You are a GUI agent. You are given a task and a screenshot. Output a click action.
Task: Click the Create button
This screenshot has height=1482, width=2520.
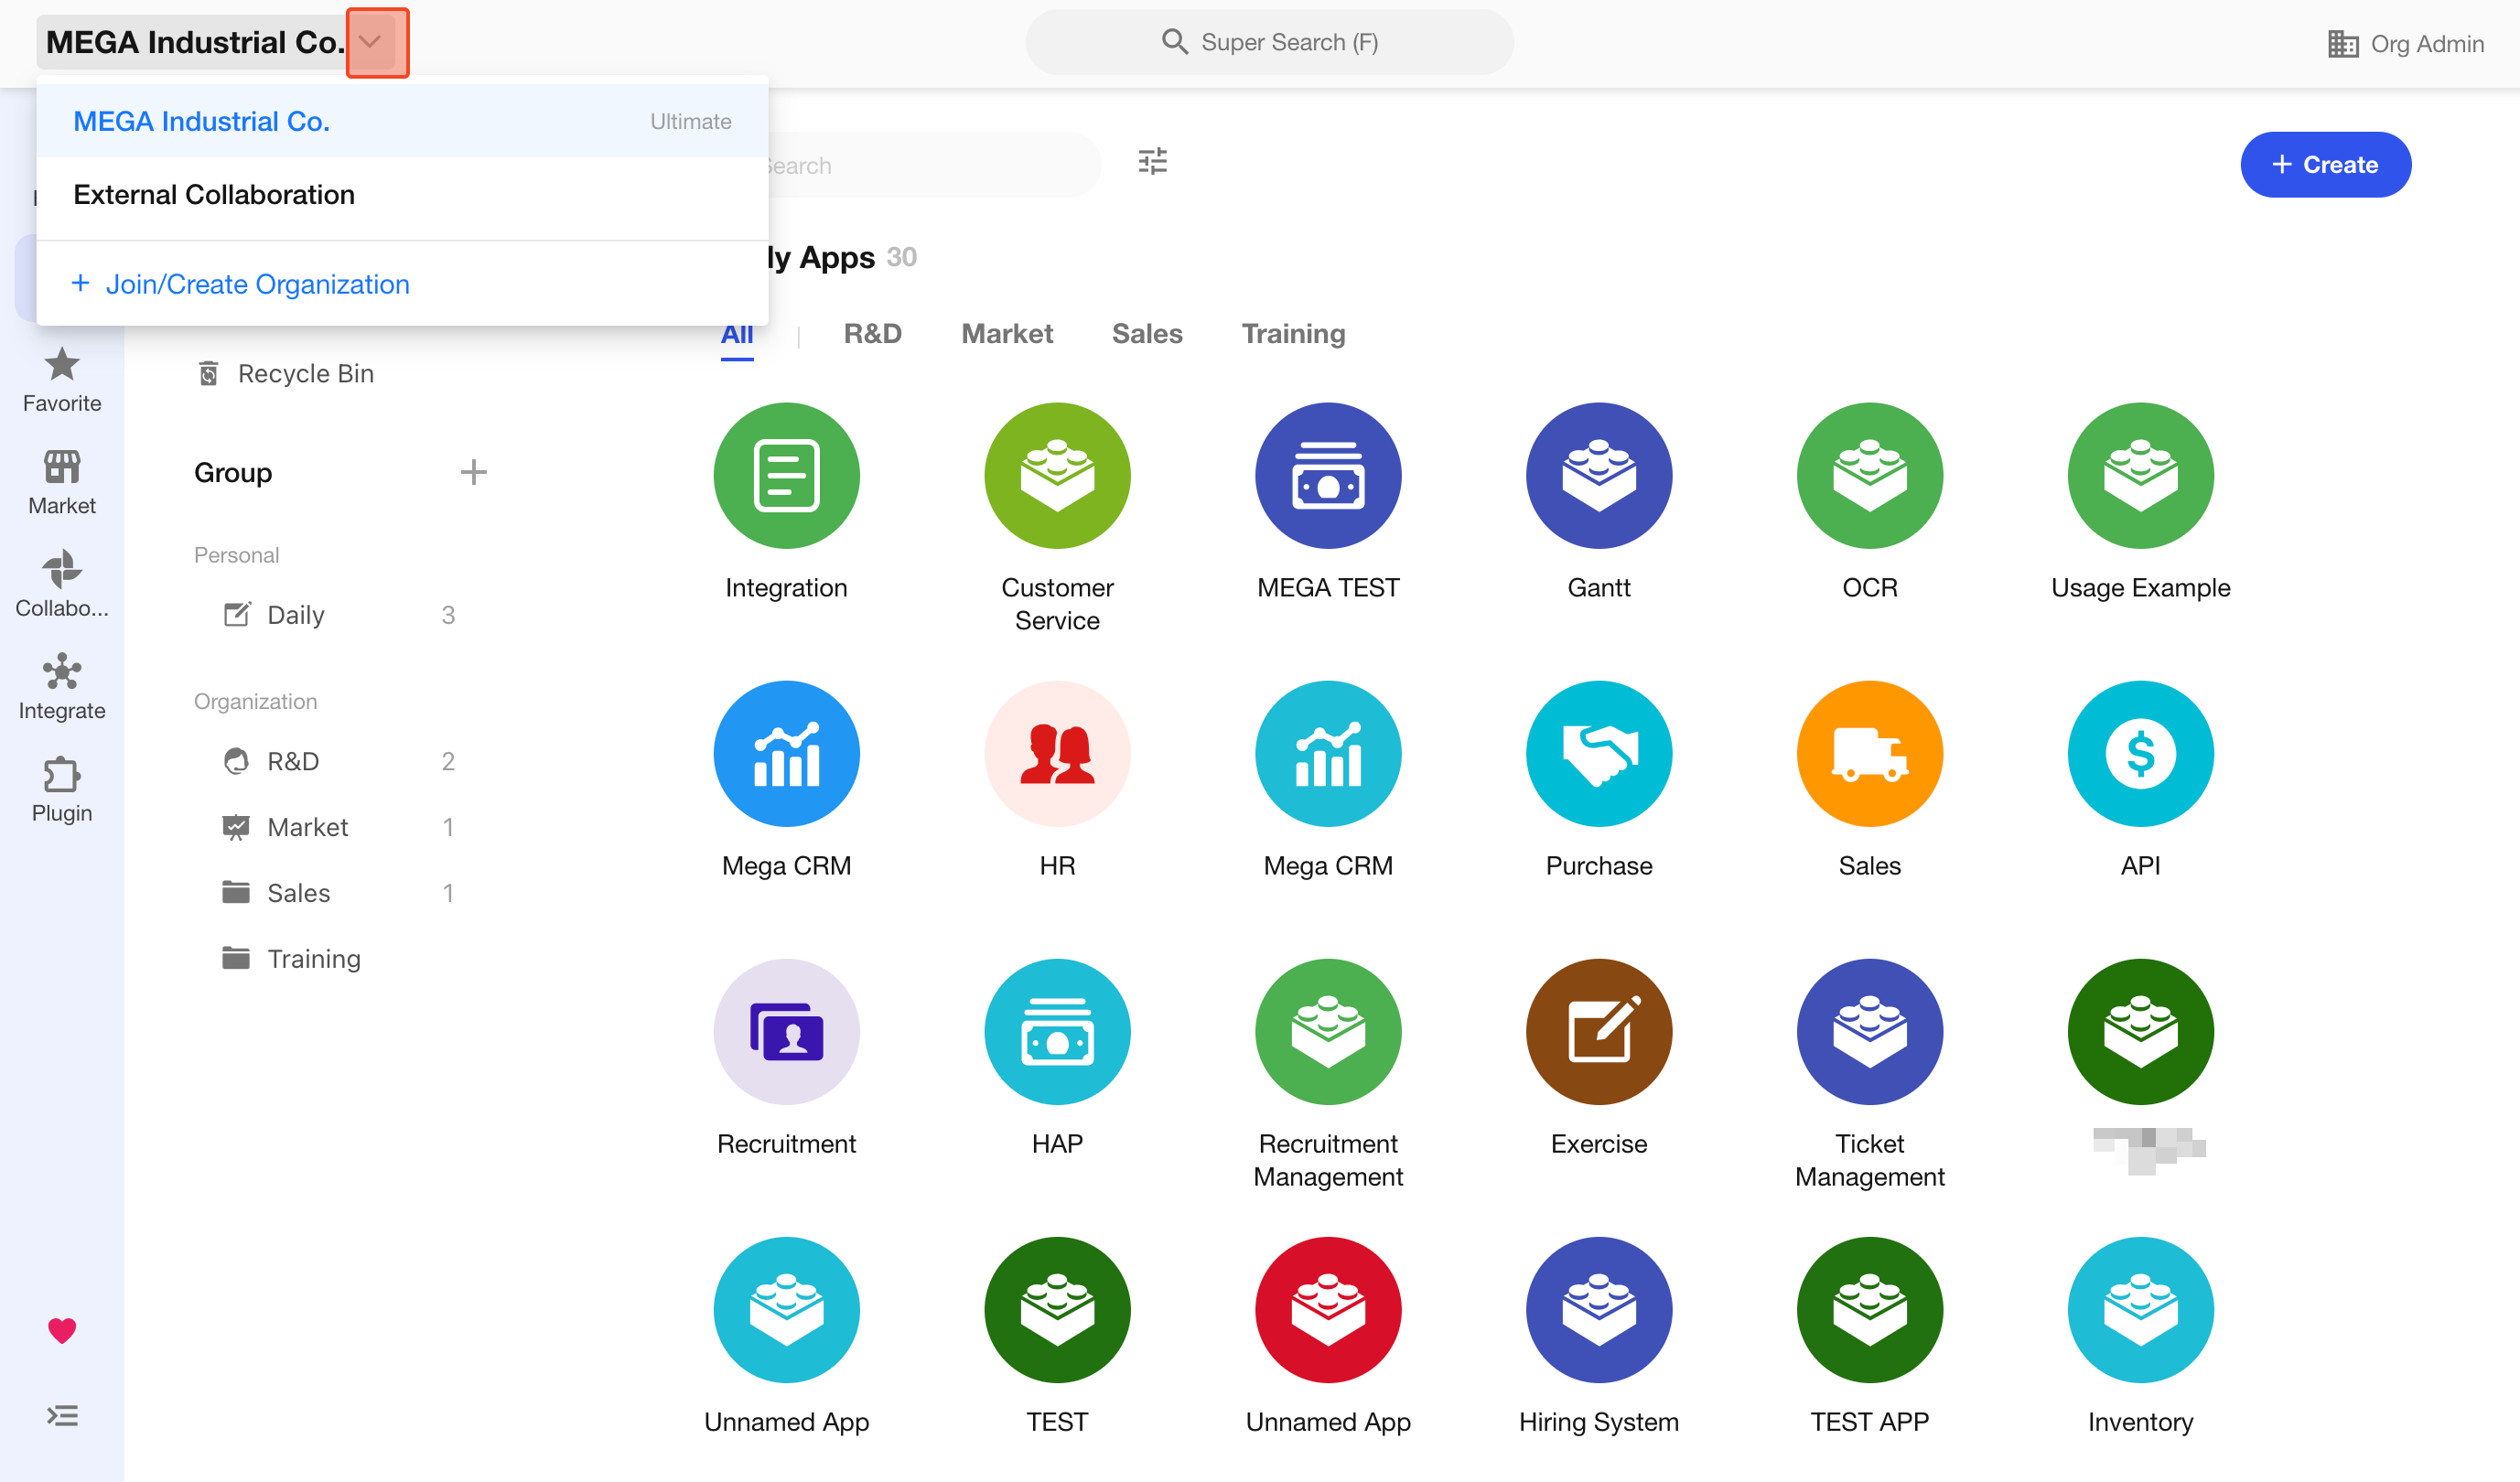click(x=2324, y=165)
